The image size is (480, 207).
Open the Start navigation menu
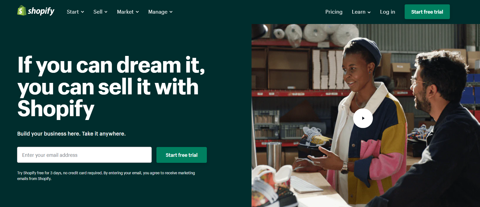point(75,12)
